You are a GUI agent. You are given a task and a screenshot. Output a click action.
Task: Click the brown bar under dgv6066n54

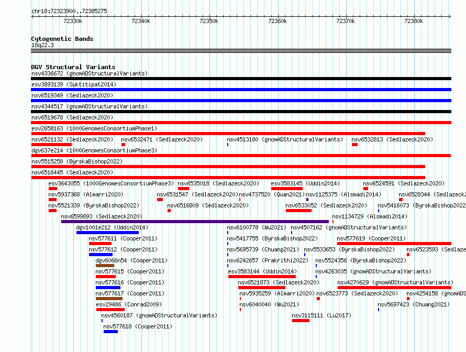pos(105,266)
